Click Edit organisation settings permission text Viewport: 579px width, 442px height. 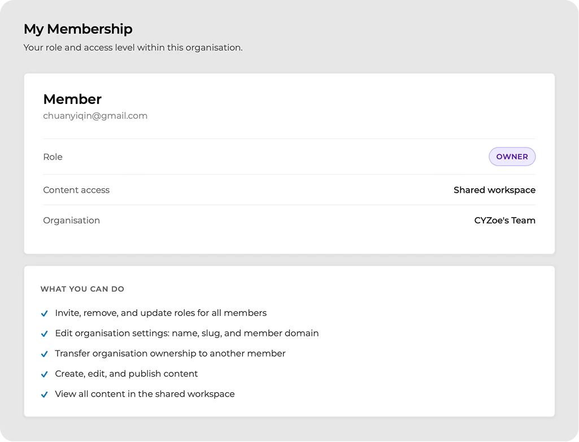(187, 333)
